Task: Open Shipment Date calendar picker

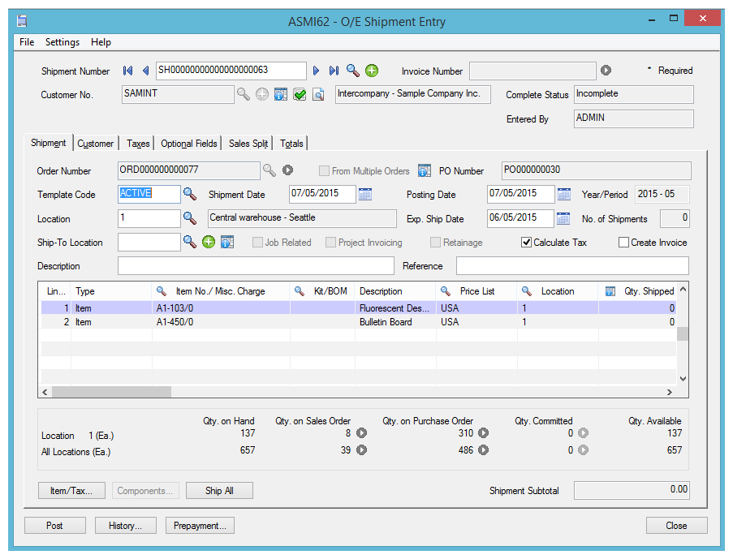Action: [x=365, y=195]
